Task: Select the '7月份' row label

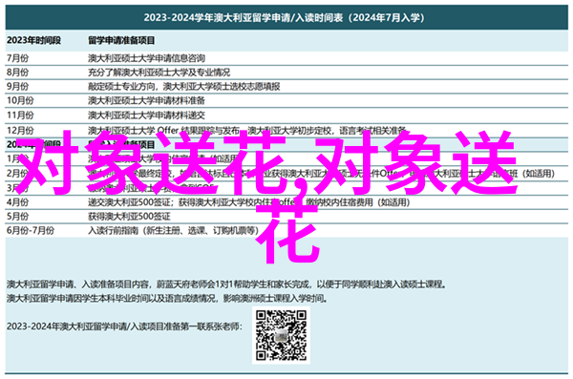Action: tap(17, 58)
